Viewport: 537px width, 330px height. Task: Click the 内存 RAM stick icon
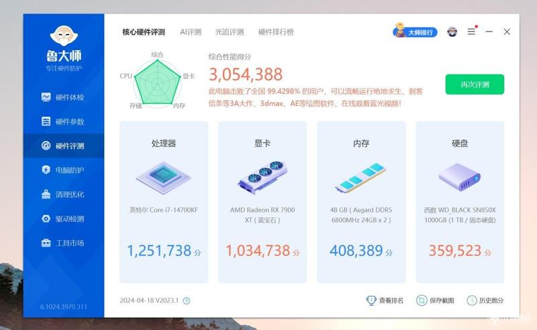(x=360, y=177)
